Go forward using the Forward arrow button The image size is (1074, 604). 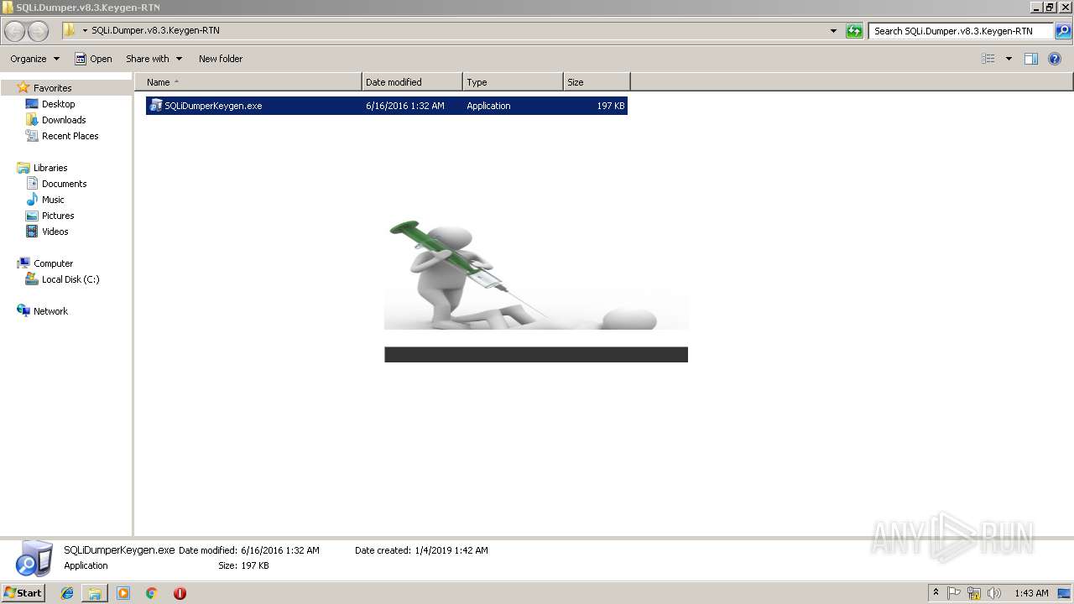click(38, 31)
